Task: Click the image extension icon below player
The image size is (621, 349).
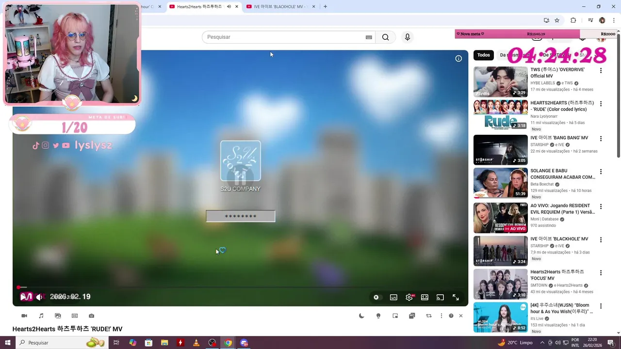Action: (x=58, y=316)
